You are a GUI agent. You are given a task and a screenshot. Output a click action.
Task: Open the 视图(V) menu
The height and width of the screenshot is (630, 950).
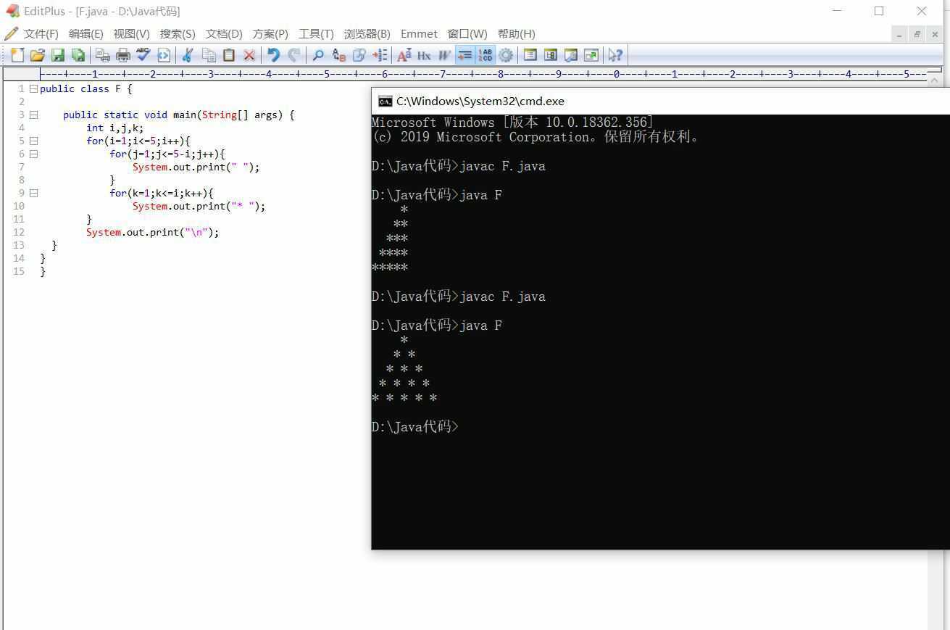[x=131, y=34]
